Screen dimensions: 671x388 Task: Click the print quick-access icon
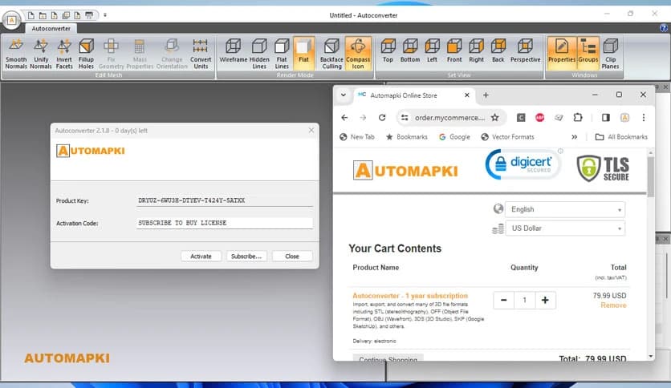89,16
